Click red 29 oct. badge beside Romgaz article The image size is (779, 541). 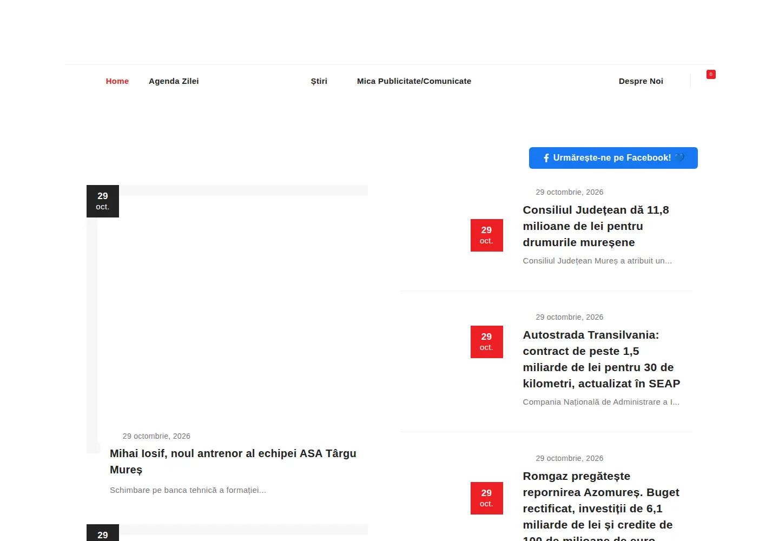click(x=487, y=498)
